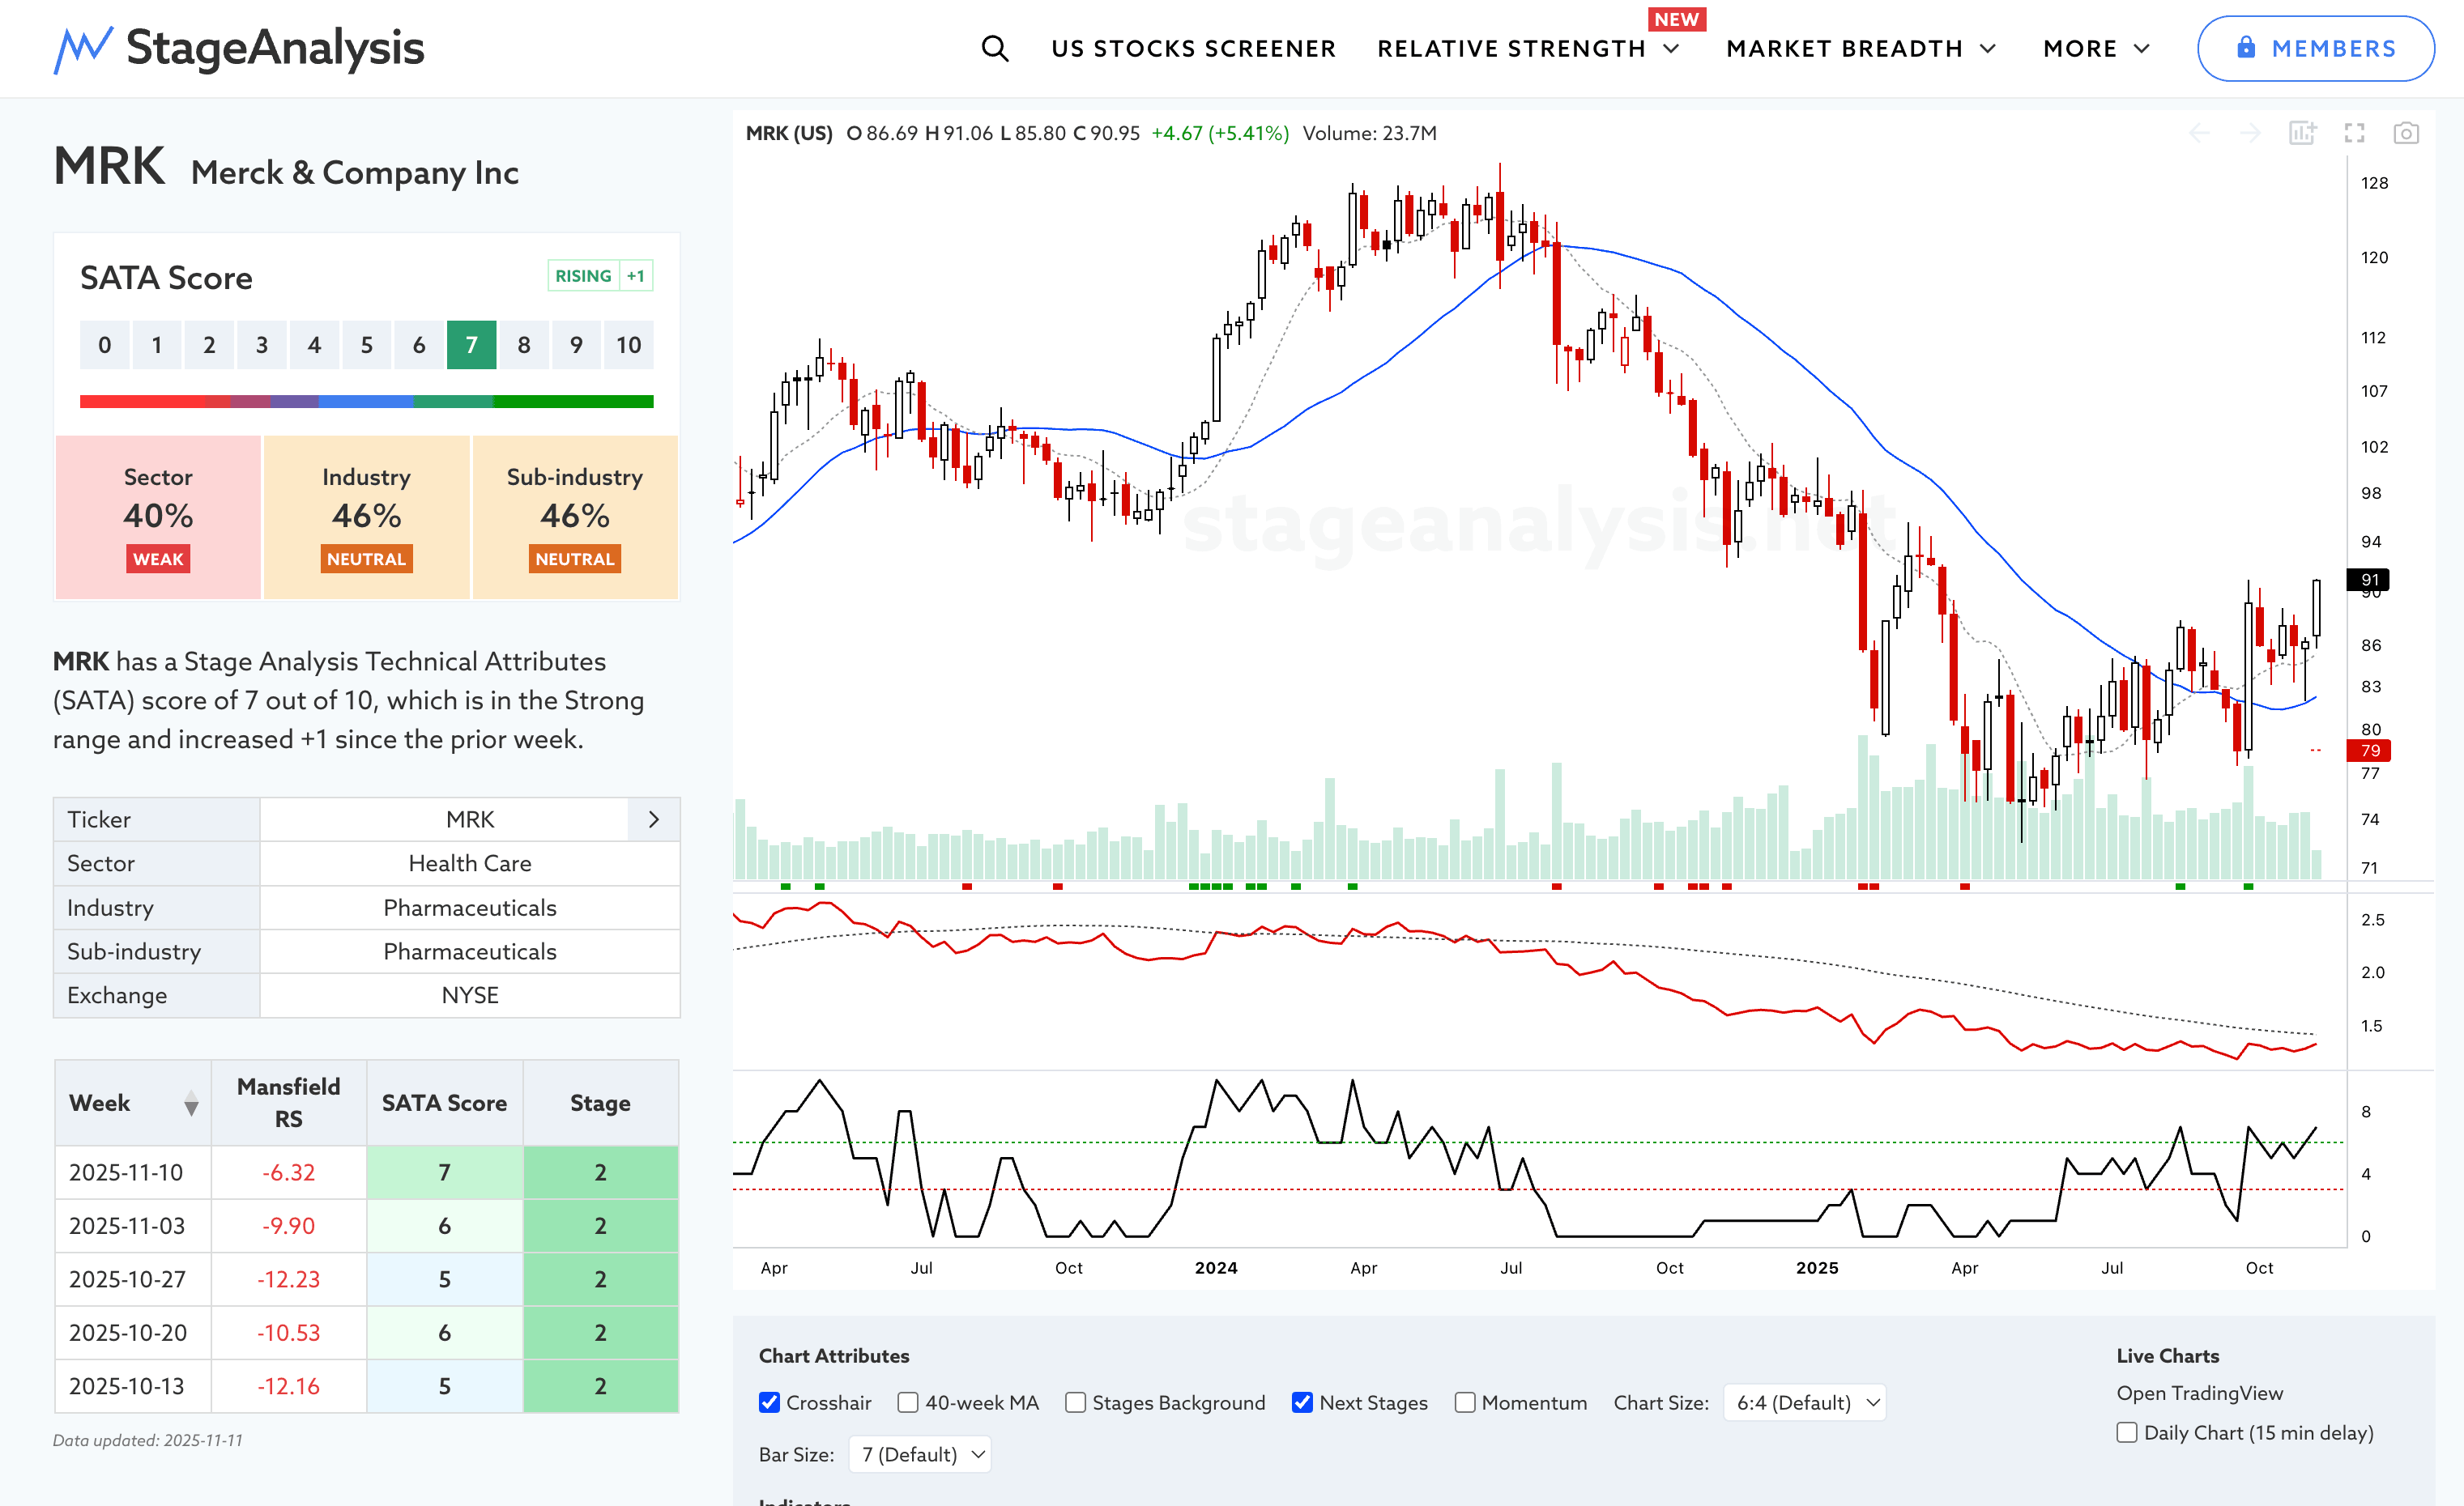
Task: Enable the Stages Background checkbox
Action: (1075, 1402)
